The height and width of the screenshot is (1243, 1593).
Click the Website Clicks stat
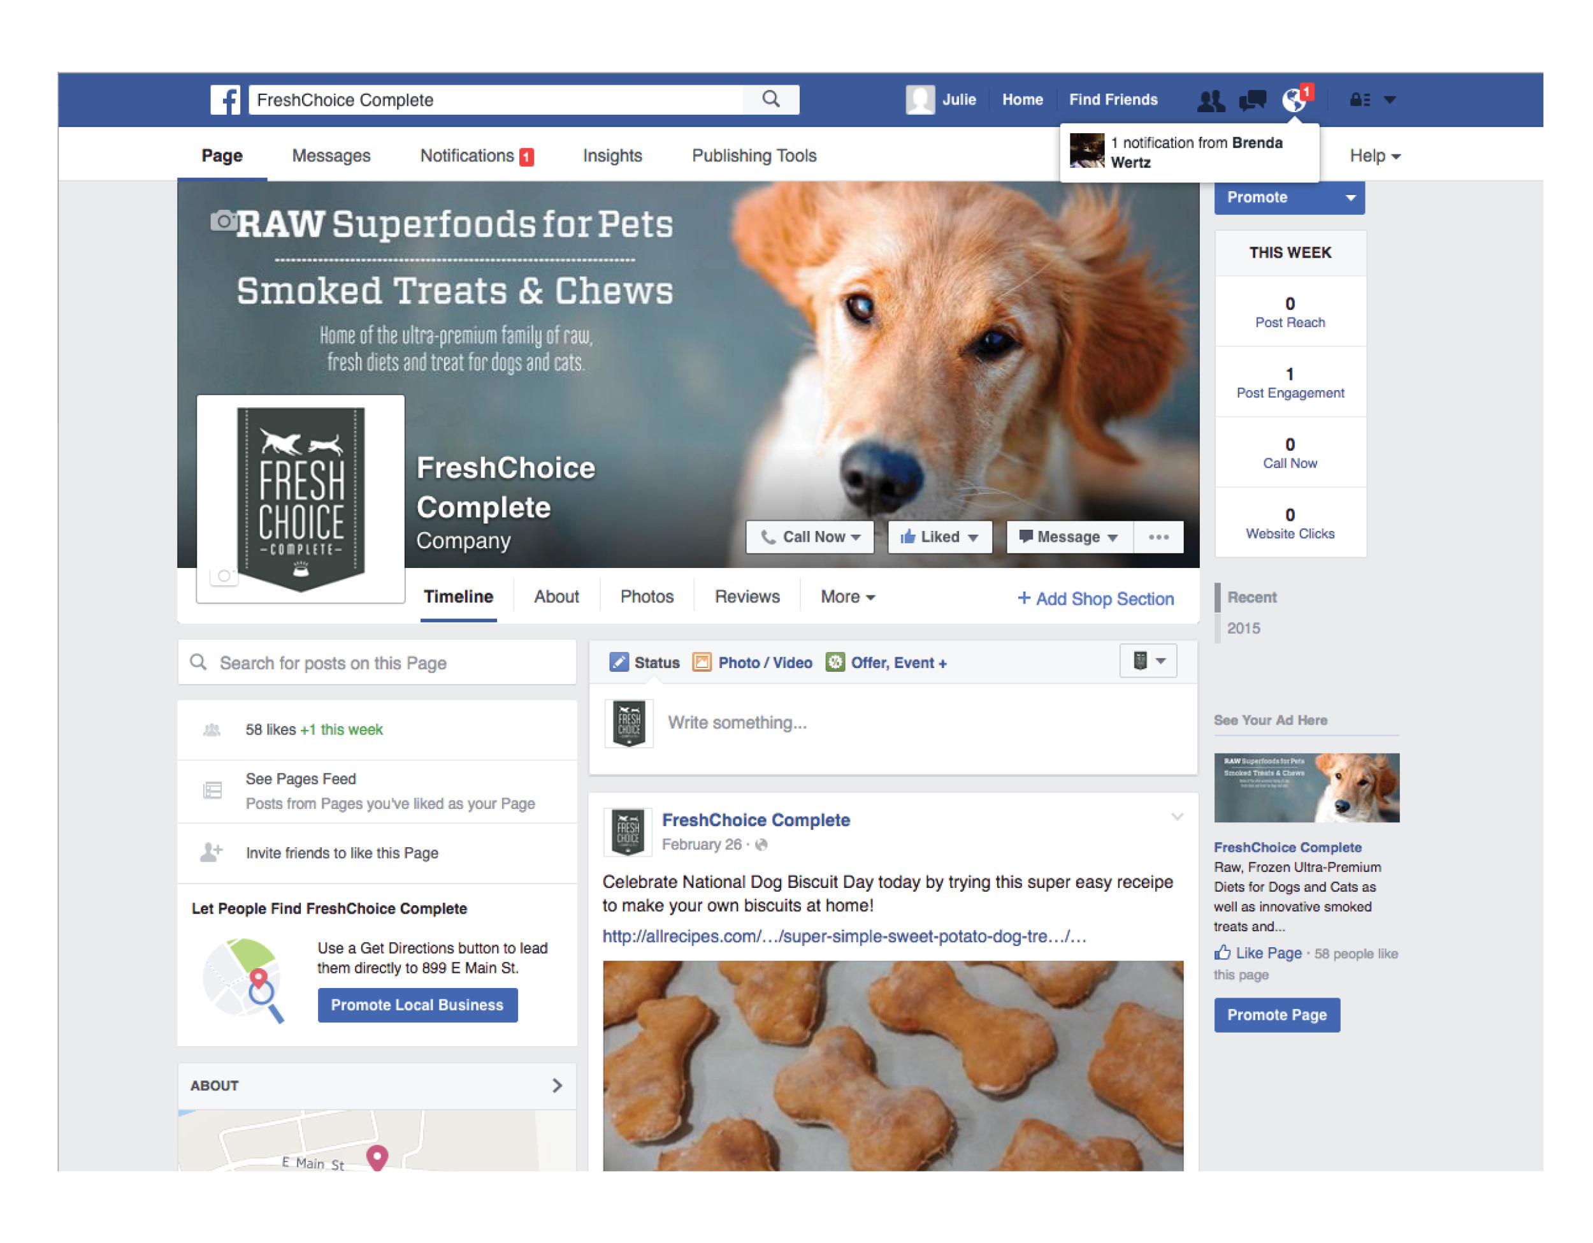pyautogui.click(x=1290, y=524)
